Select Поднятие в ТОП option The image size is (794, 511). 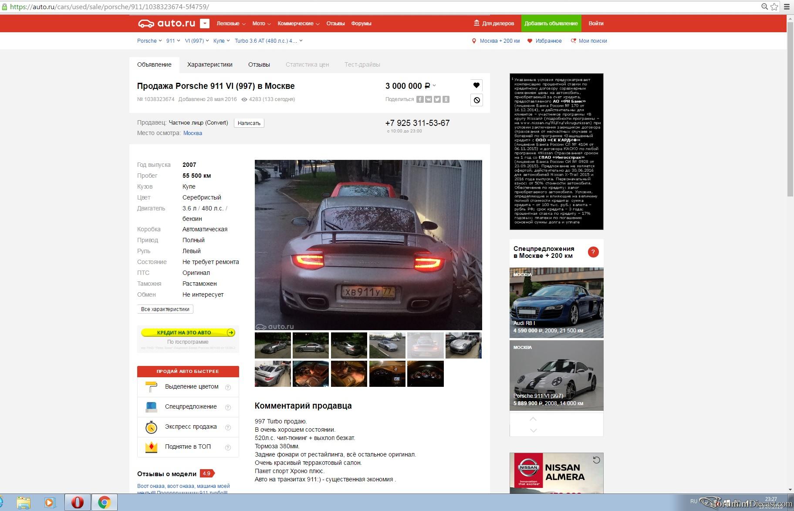point(188,447)
